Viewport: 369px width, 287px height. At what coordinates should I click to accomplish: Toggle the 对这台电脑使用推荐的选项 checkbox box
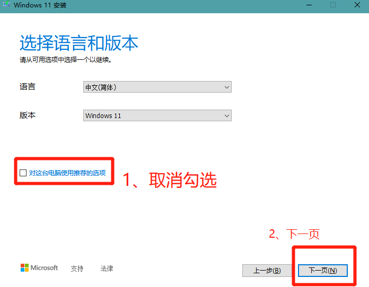23,173
